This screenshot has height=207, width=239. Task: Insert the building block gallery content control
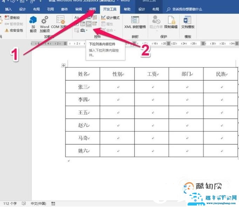click(x=95, y=18)
